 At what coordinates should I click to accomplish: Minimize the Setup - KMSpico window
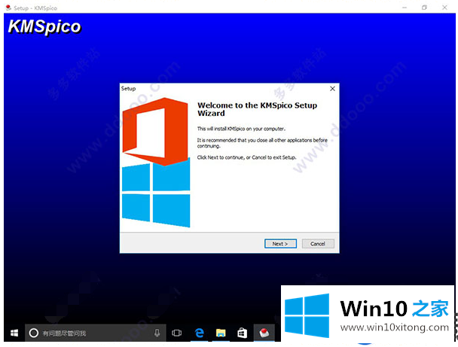405,8
